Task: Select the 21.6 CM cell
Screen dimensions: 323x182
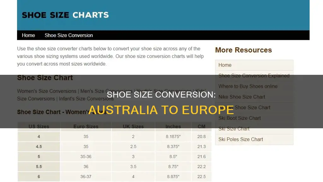Action: tap(202, 157)
